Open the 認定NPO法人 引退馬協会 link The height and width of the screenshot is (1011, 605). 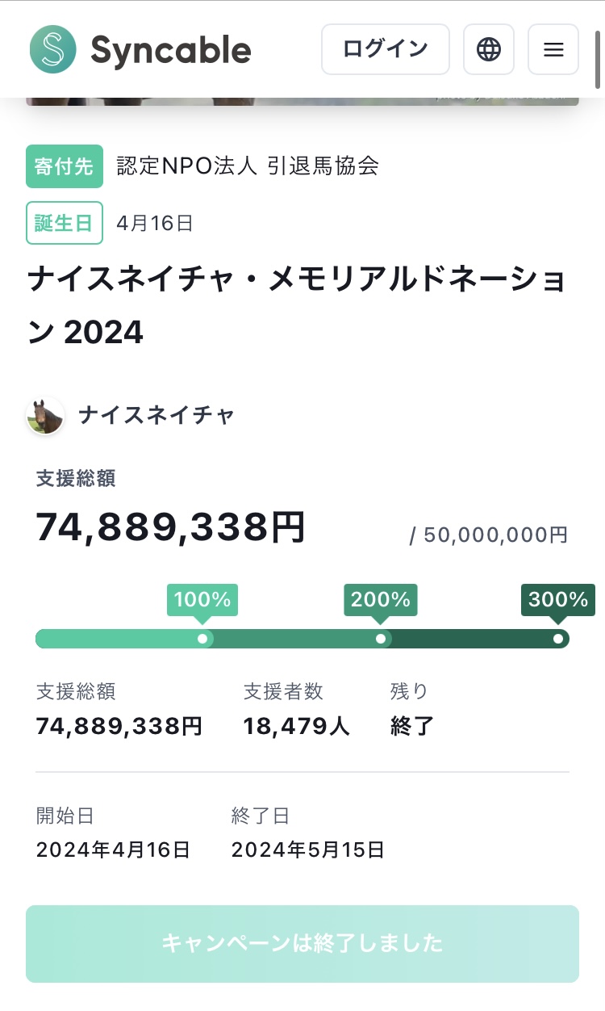coord(247,166)
